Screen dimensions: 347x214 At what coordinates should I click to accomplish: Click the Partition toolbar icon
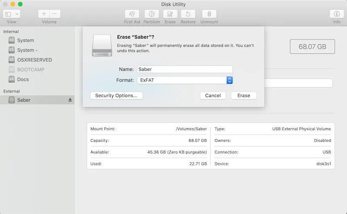[x=151, y=14]
